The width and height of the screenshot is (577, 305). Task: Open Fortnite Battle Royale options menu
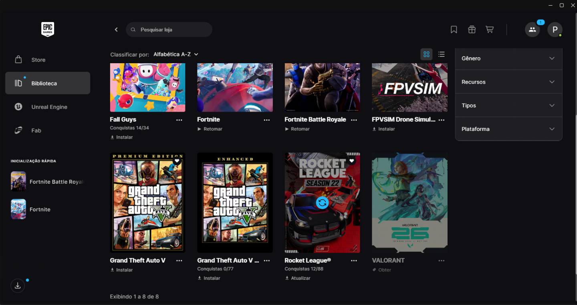tap(354, 120)
